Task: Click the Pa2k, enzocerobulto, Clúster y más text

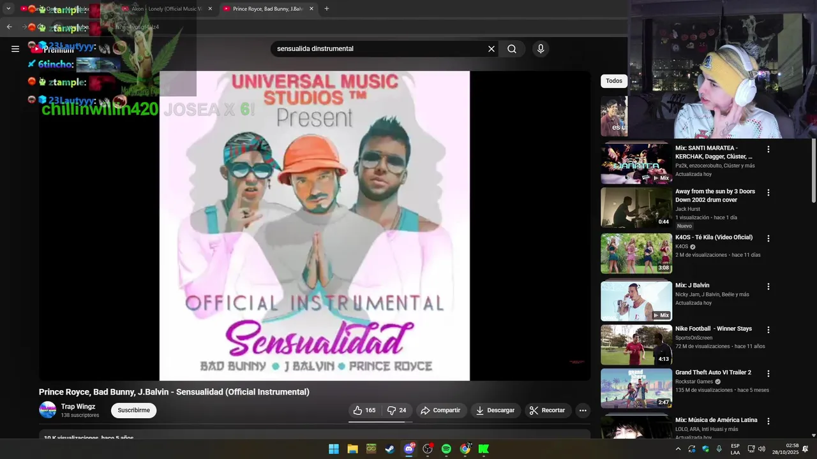Action: point(715,166)
